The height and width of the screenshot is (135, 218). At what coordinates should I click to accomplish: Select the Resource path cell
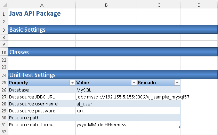coord(42,118)
